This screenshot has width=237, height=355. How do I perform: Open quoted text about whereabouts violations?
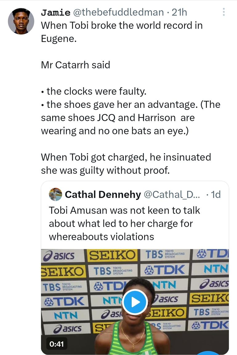124,223
